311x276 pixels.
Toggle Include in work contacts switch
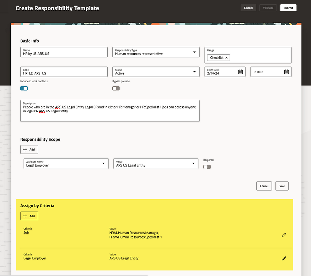(24, 88)
